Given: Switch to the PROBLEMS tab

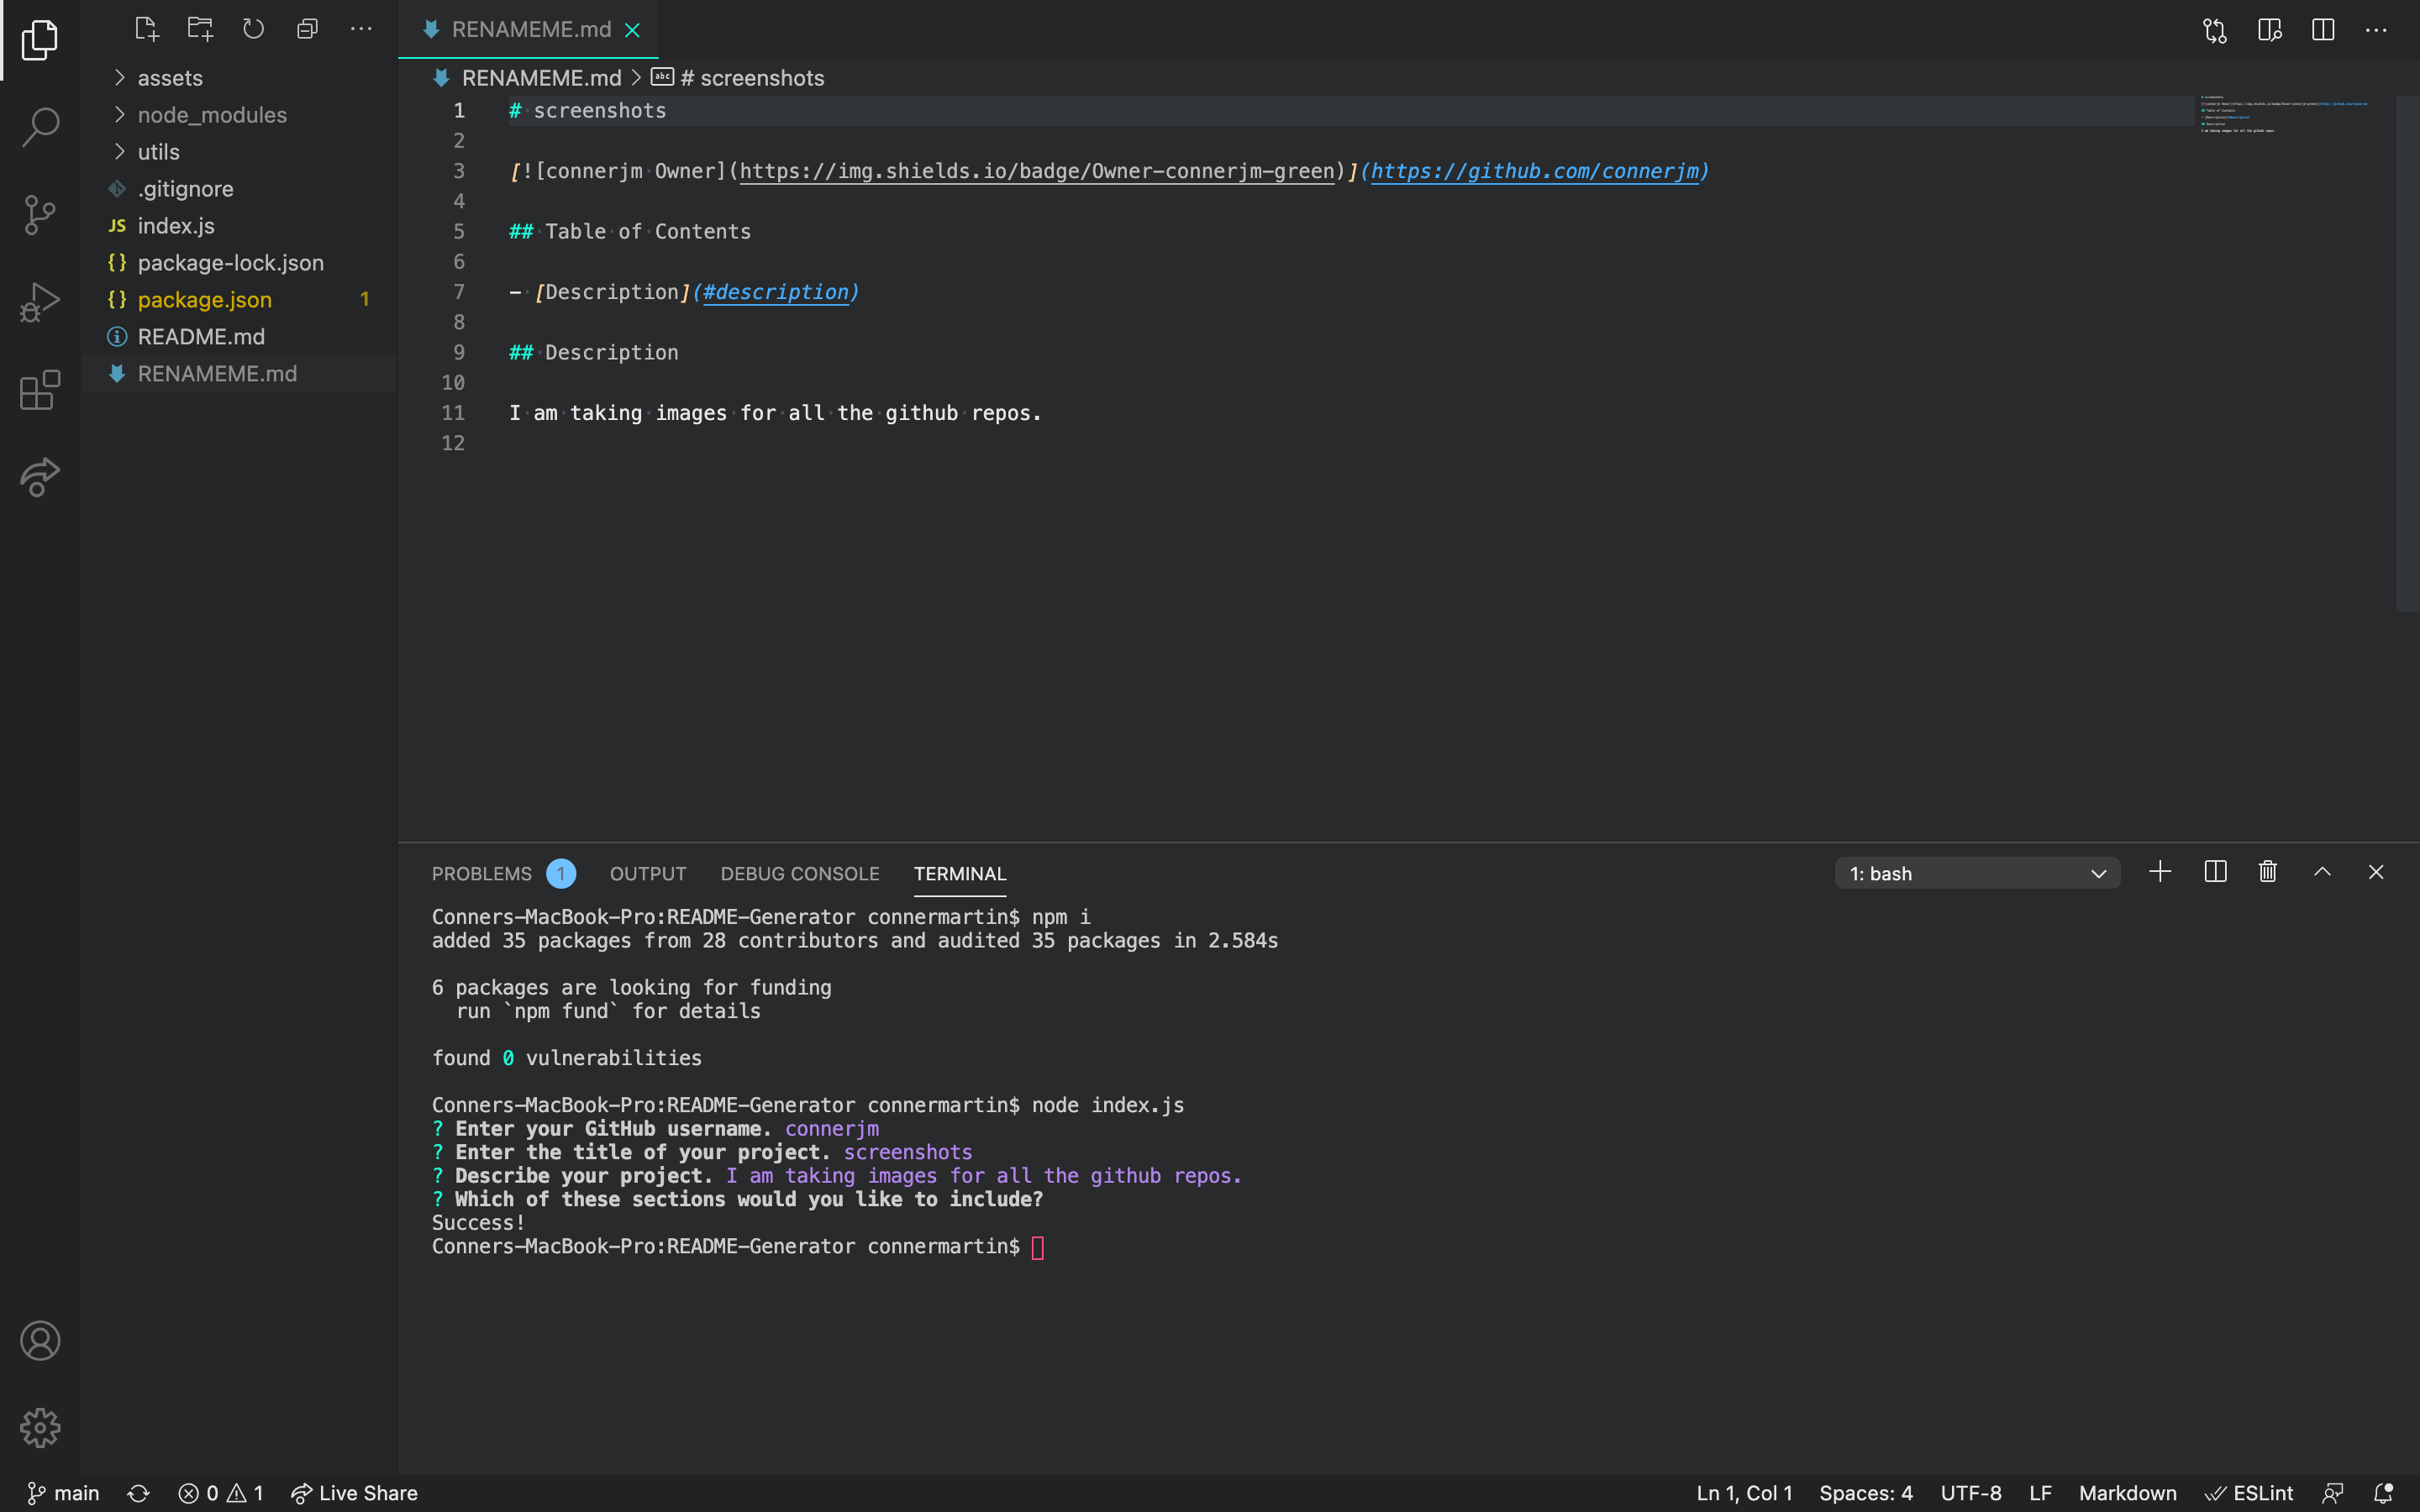Looking at the screenshot, I should (x=481, y=873).
